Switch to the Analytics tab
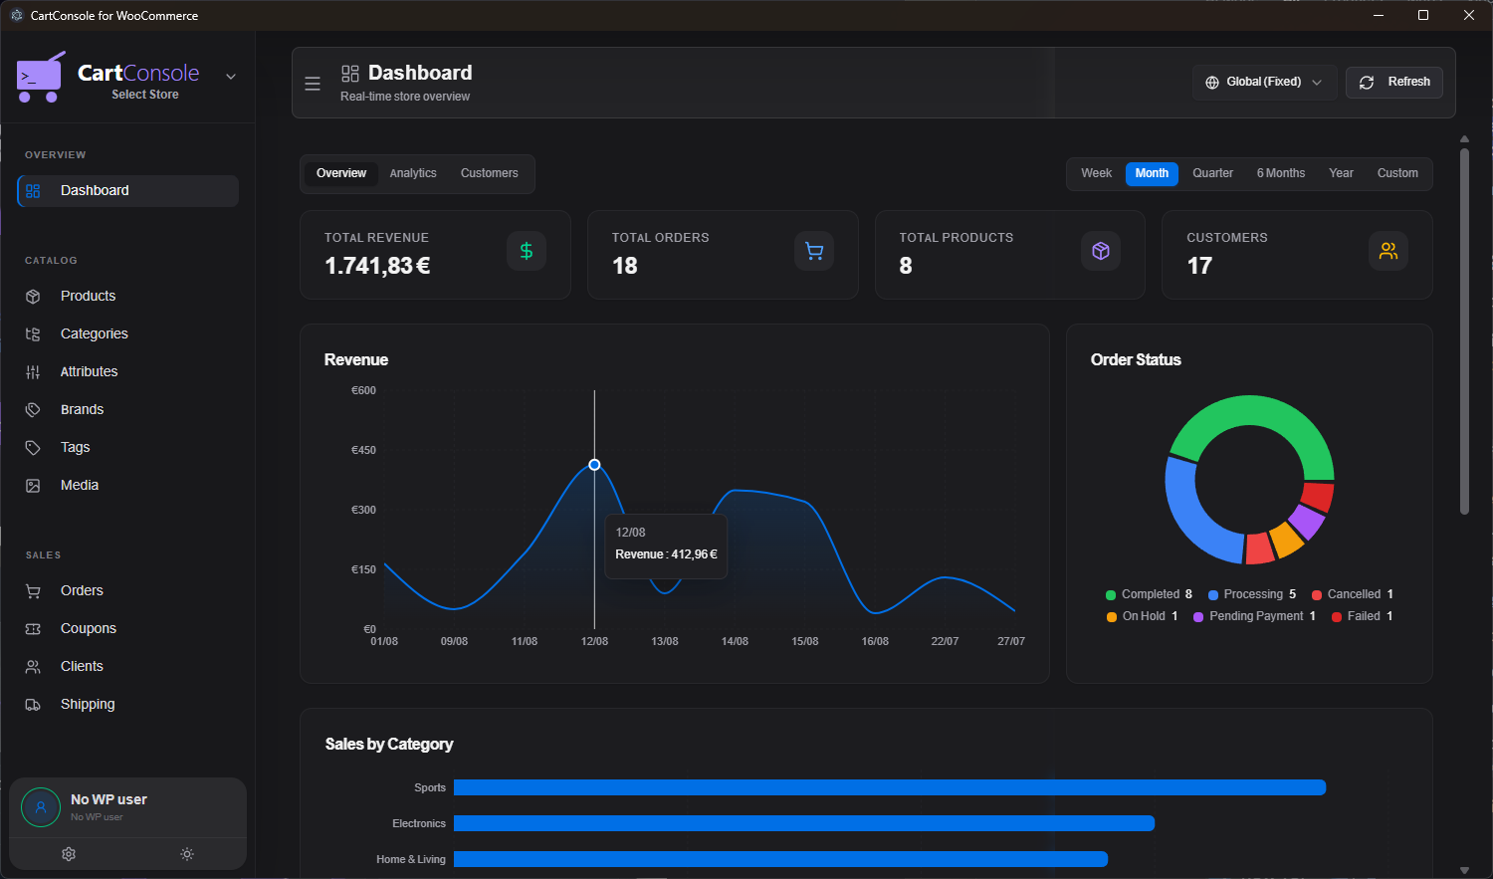This screenshot has width=1493, height=879. [413, 173]
